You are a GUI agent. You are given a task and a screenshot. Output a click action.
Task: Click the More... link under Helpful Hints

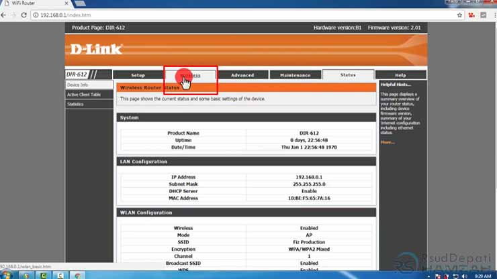(388, 142)
